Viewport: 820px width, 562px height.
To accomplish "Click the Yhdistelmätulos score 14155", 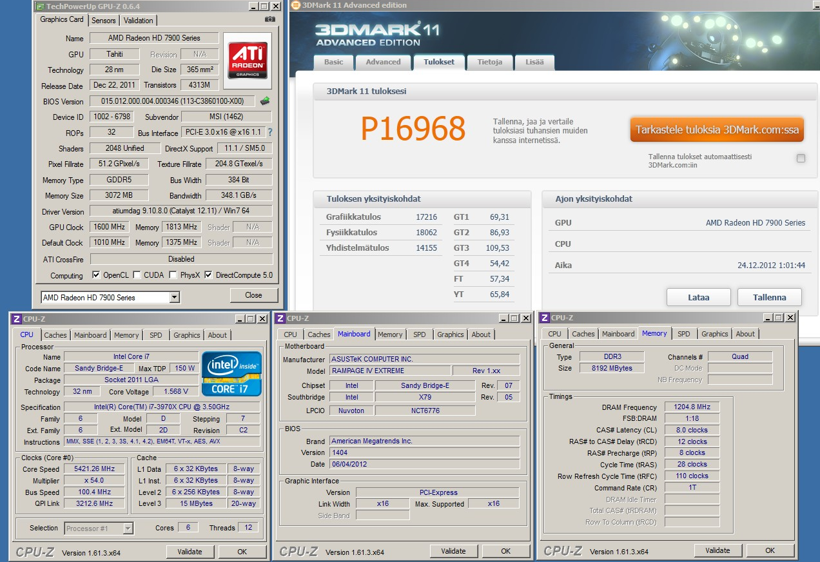I will coord(426,248).
